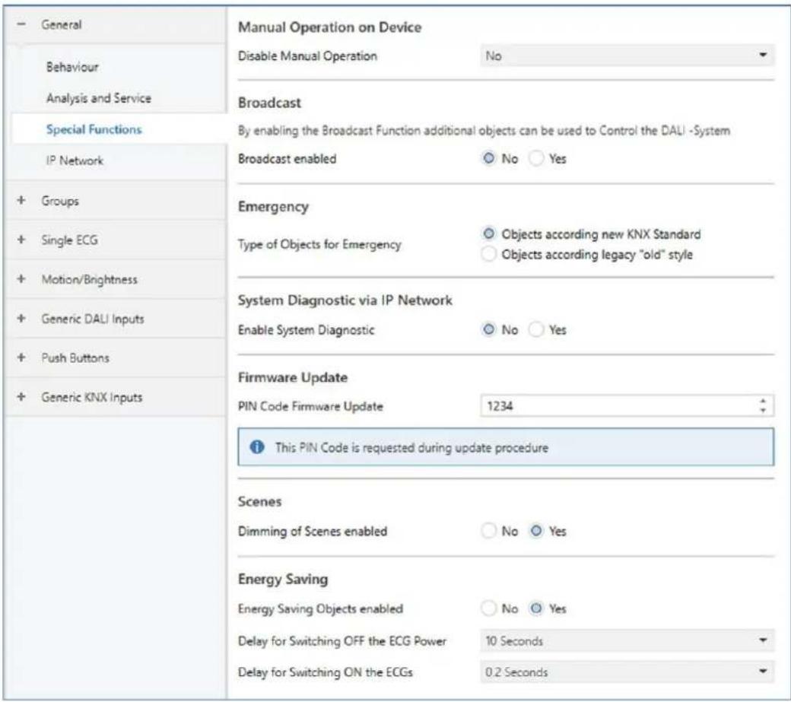Click the Emergency section heading
791x702 pixels.
[x=273, y=207]
